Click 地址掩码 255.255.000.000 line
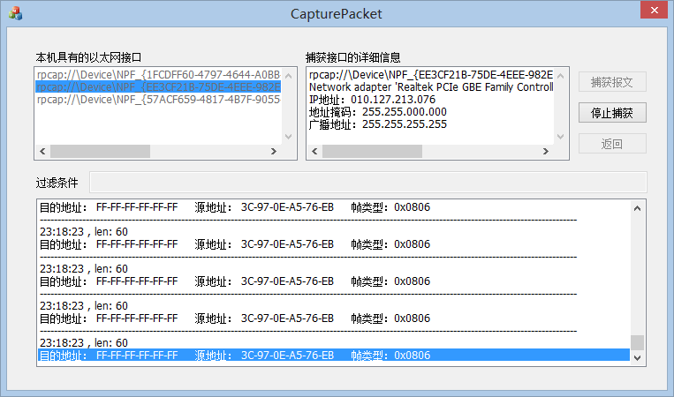This screenshot has width=674, height=397. click(x=378, y=112)
